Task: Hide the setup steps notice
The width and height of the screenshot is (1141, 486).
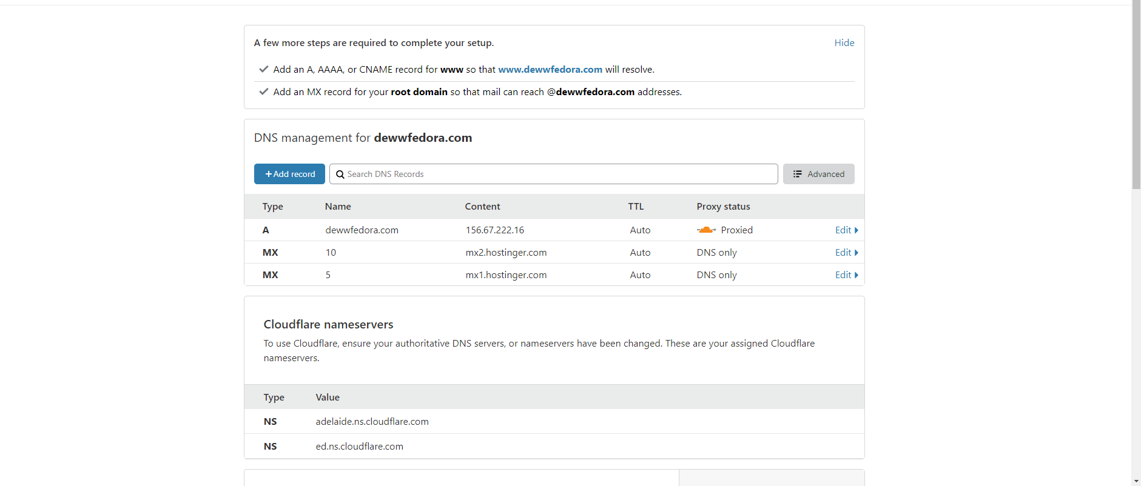Action: [x=844, y=42]
